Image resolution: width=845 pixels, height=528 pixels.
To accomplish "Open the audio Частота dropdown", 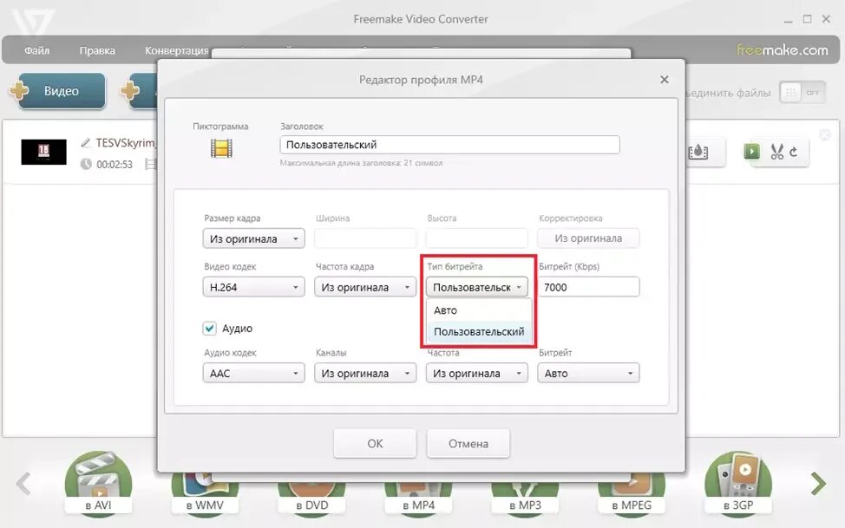I will (477, 374).
